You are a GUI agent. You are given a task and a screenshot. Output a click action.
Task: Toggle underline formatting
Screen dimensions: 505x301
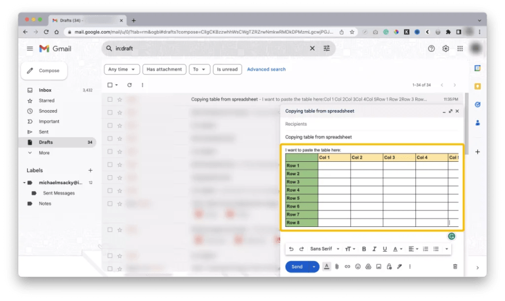click(384, 249)
